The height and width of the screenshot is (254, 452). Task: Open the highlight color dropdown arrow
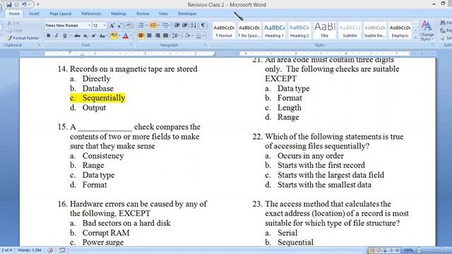point(119,36)
